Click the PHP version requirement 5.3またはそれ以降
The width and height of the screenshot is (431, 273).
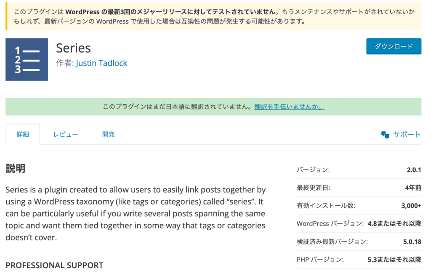click(x=394, y=259)
